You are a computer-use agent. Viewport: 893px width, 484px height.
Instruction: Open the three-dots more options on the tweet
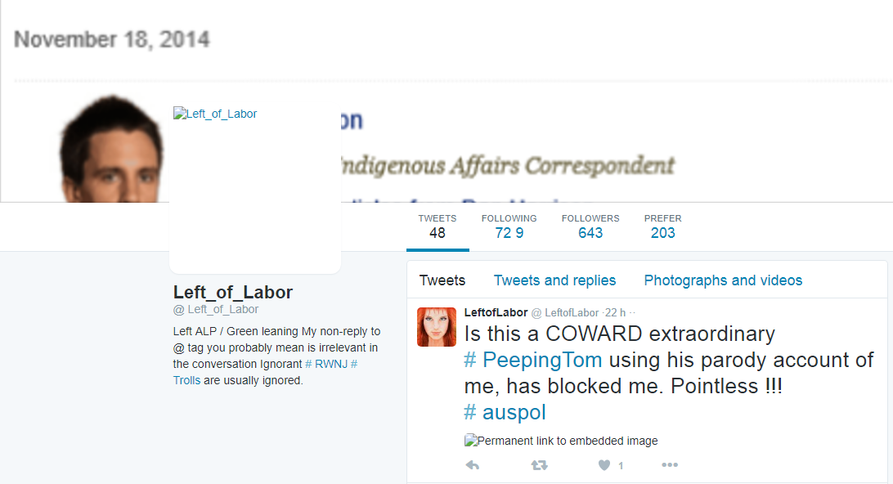point(670,465)
